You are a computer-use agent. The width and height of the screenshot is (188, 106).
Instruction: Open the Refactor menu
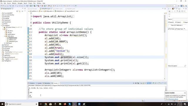tap(14, 3)
